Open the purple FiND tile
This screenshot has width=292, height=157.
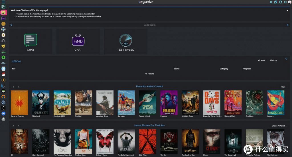pyautogui.click(x=78, y=41)
